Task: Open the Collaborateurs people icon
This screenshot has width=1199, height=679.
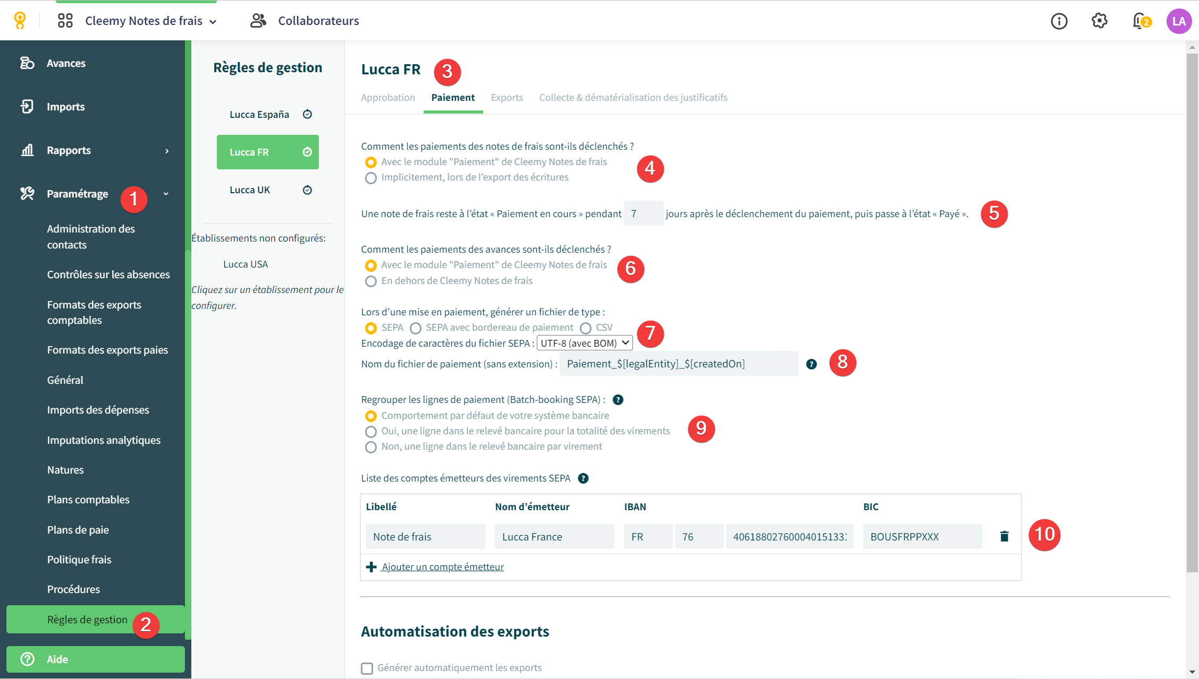Action: click(258, 21)
